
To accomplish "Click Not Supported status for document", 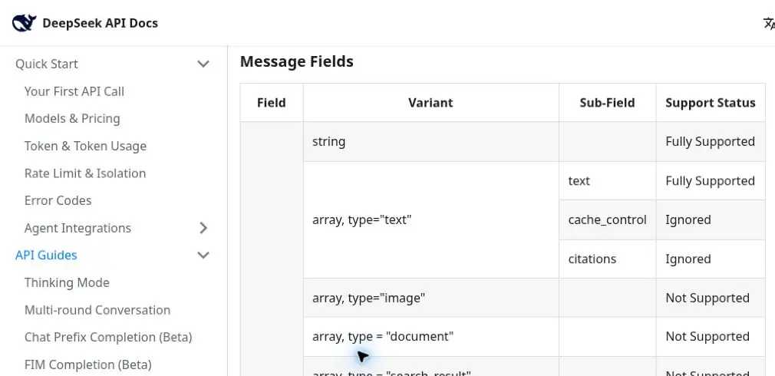I will [x=711, y=336].
